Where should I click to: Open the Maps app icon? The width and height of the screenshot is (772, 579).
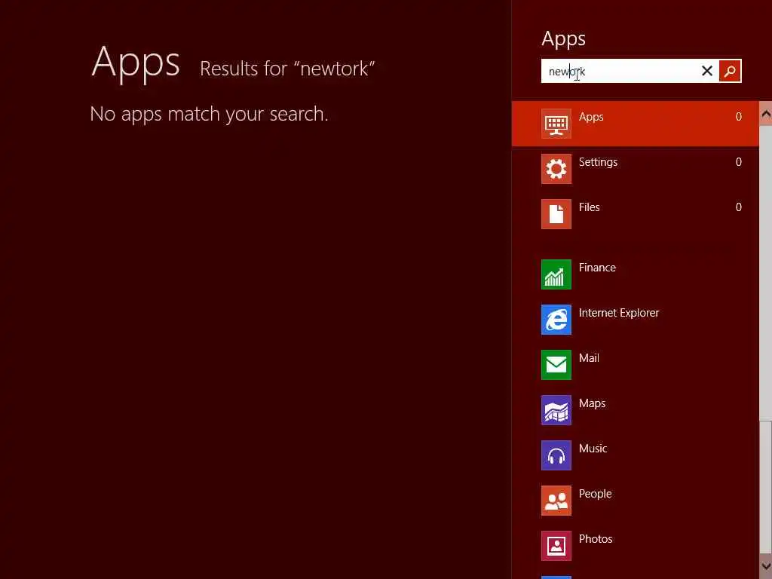[556, 410]
